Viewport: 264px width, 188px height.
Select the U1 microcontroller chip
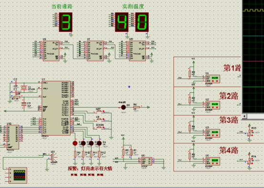coord(56,108)
